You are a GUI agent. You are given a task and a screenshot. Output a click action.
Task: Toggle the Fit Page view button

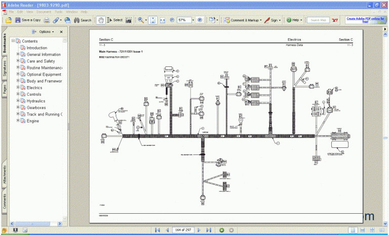[x=153, y=20]
